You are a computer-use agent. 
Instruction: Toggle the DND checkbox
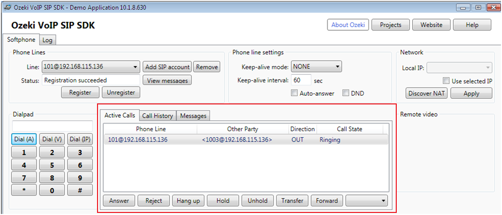click(x=345, y=93)
